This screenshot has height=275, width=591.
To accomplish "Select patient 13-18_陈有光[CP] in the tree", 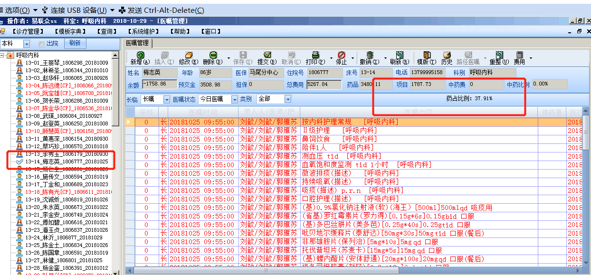I will tap(68, 192).
